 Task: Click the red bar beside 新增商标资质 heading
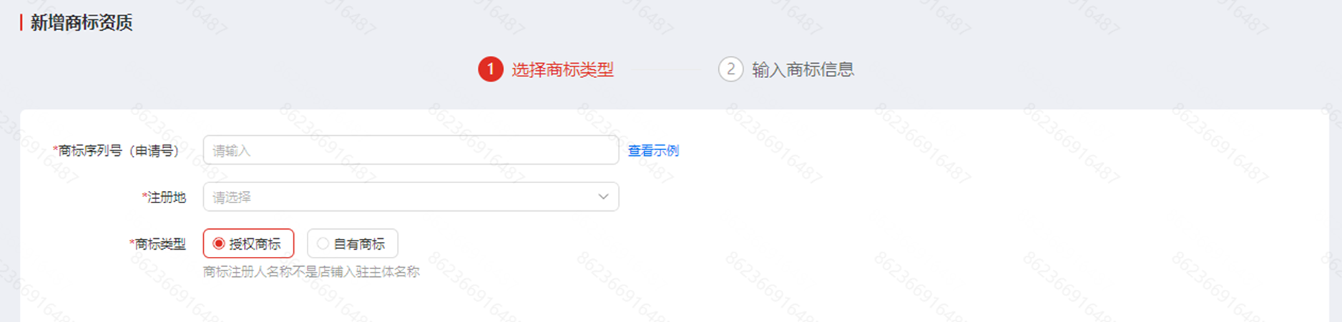[x=21, y=23]
